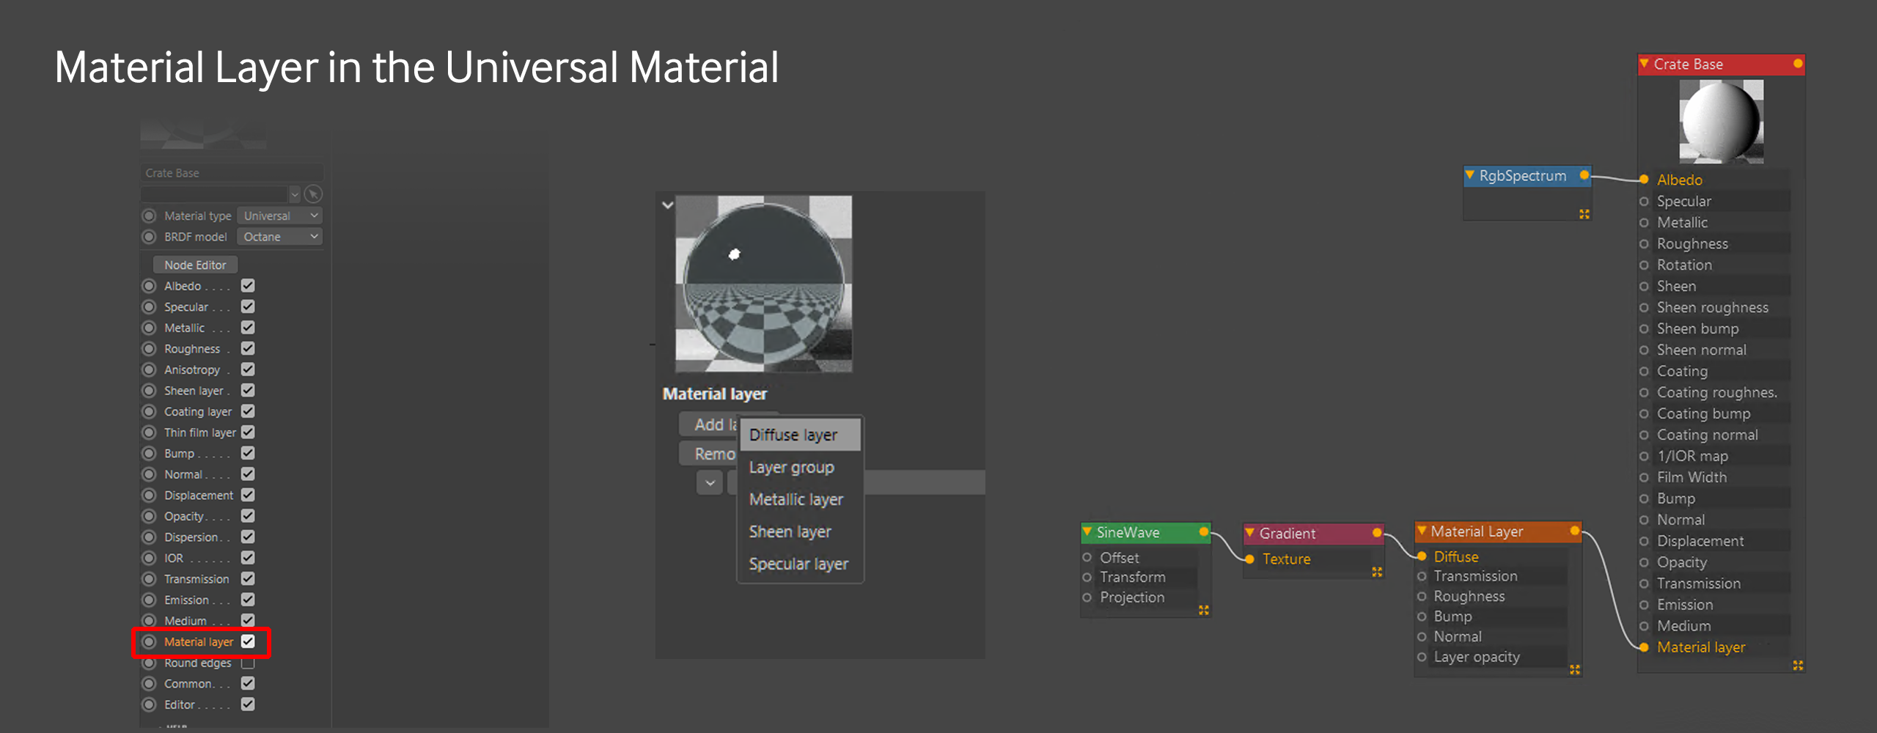Screen dimensions: 1877x733
Task: Open the BRDF model dropdown
Action: [x=279, y=237]
